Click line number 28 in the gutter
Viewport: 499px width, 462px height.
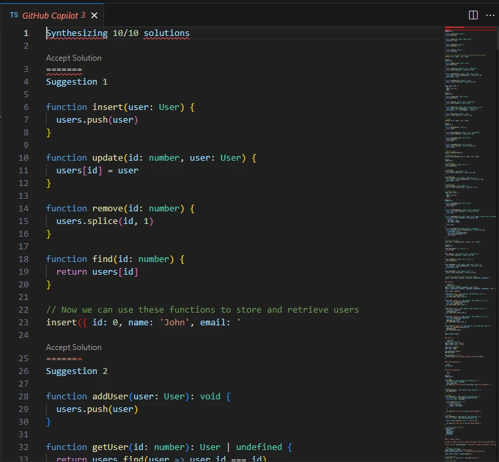pos(24,397)
